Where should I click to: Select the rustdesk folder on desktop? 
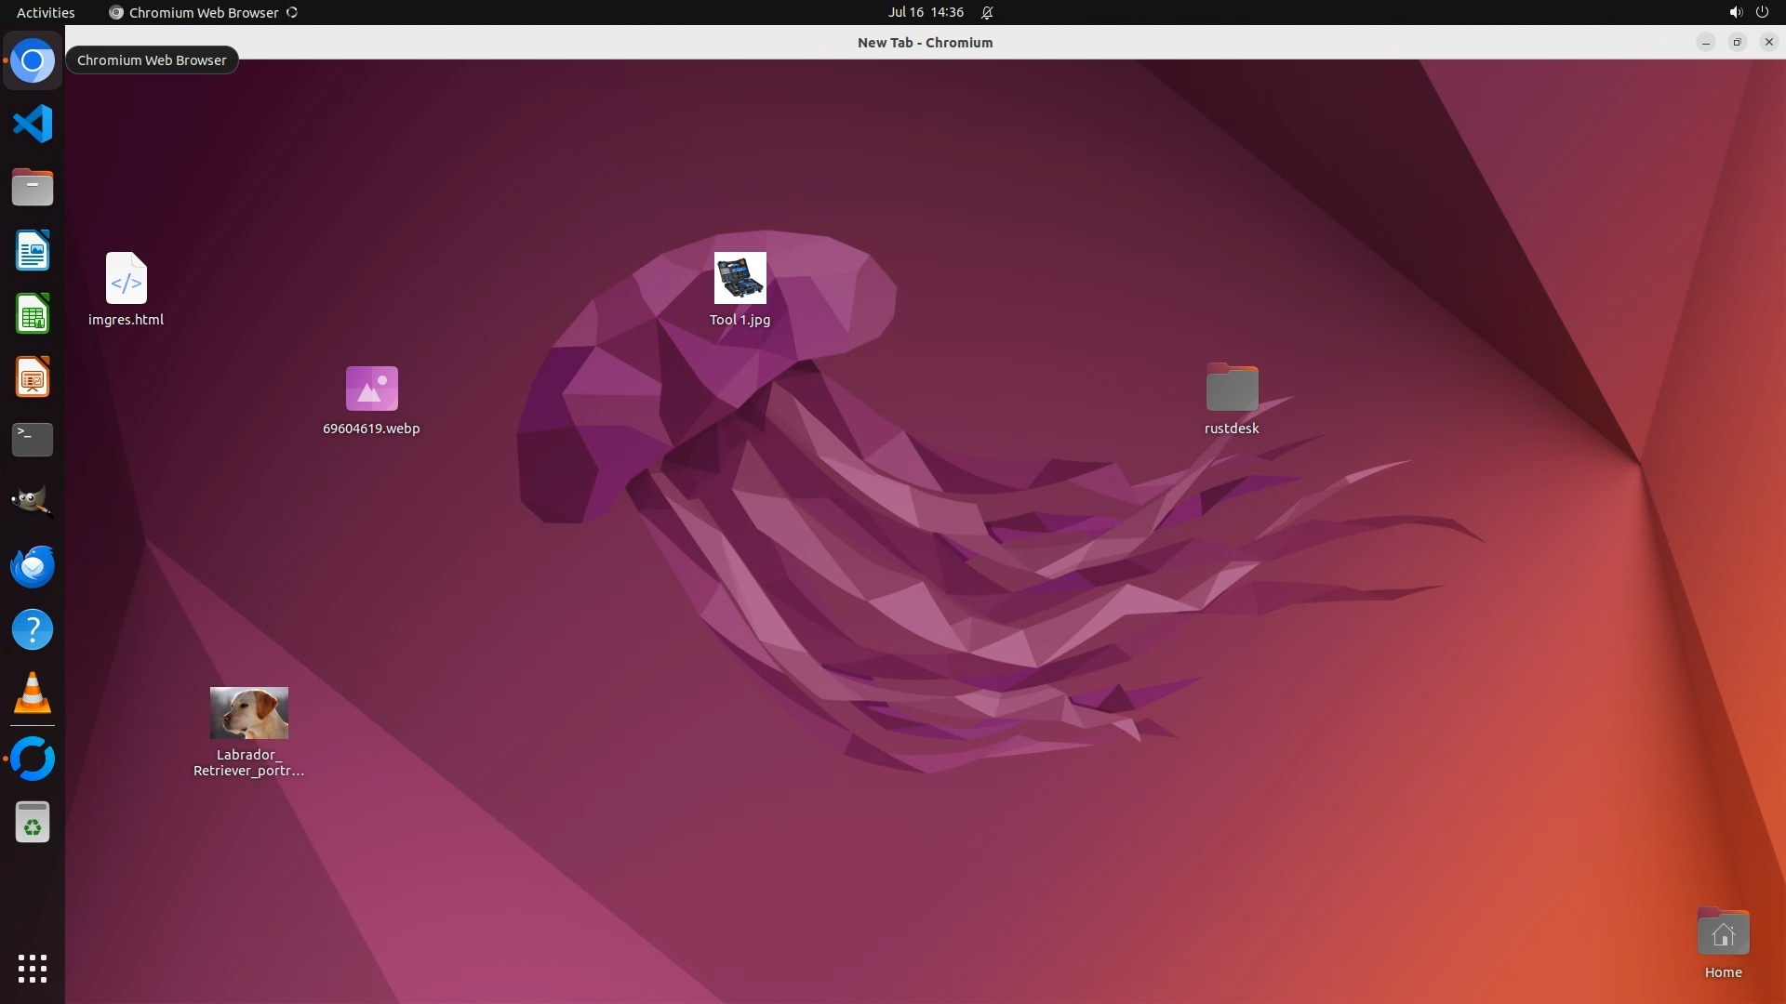tap(1232, 388)
